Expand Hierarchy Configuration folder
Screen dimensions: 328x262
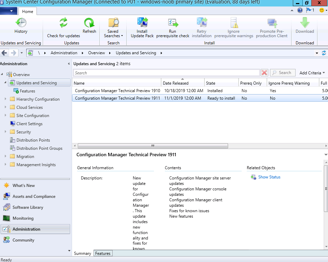(x=5, y=99)
